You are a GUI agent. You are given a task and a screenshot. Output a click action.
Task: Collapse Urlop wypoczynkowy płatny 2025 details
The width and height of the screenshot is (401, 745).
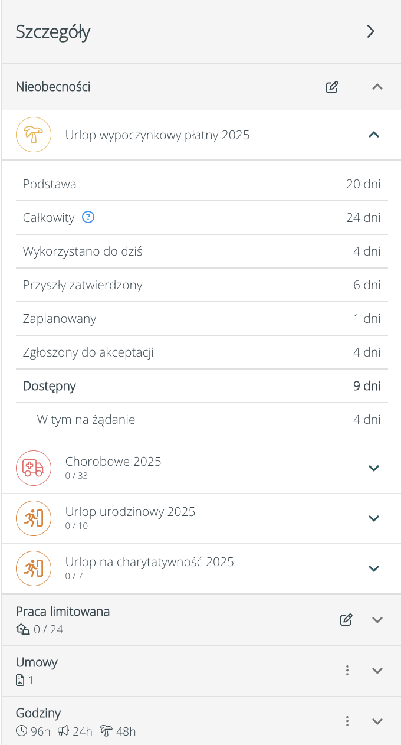click(x=373, y=135)
